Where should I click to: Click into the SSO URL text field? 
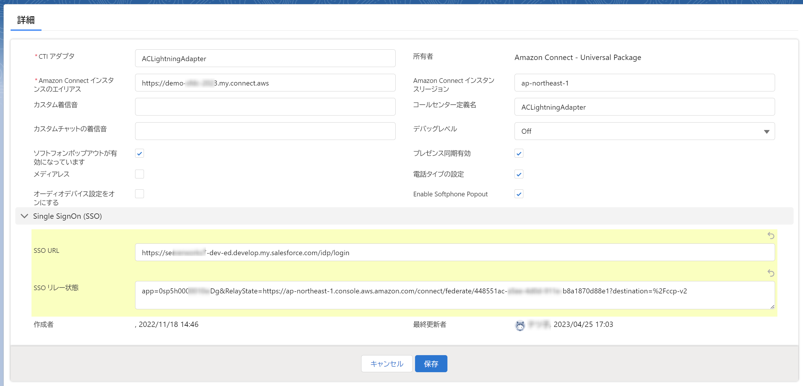[x=455, y=252]
